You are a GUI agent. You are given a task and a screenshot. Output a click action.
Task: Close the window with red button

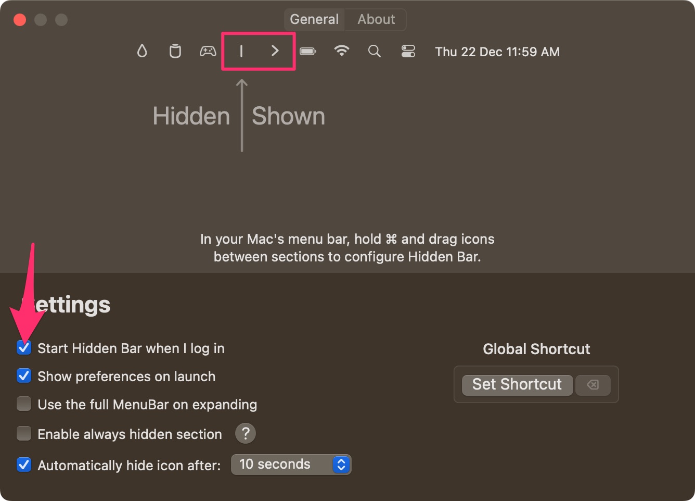(x=20, y=20)
